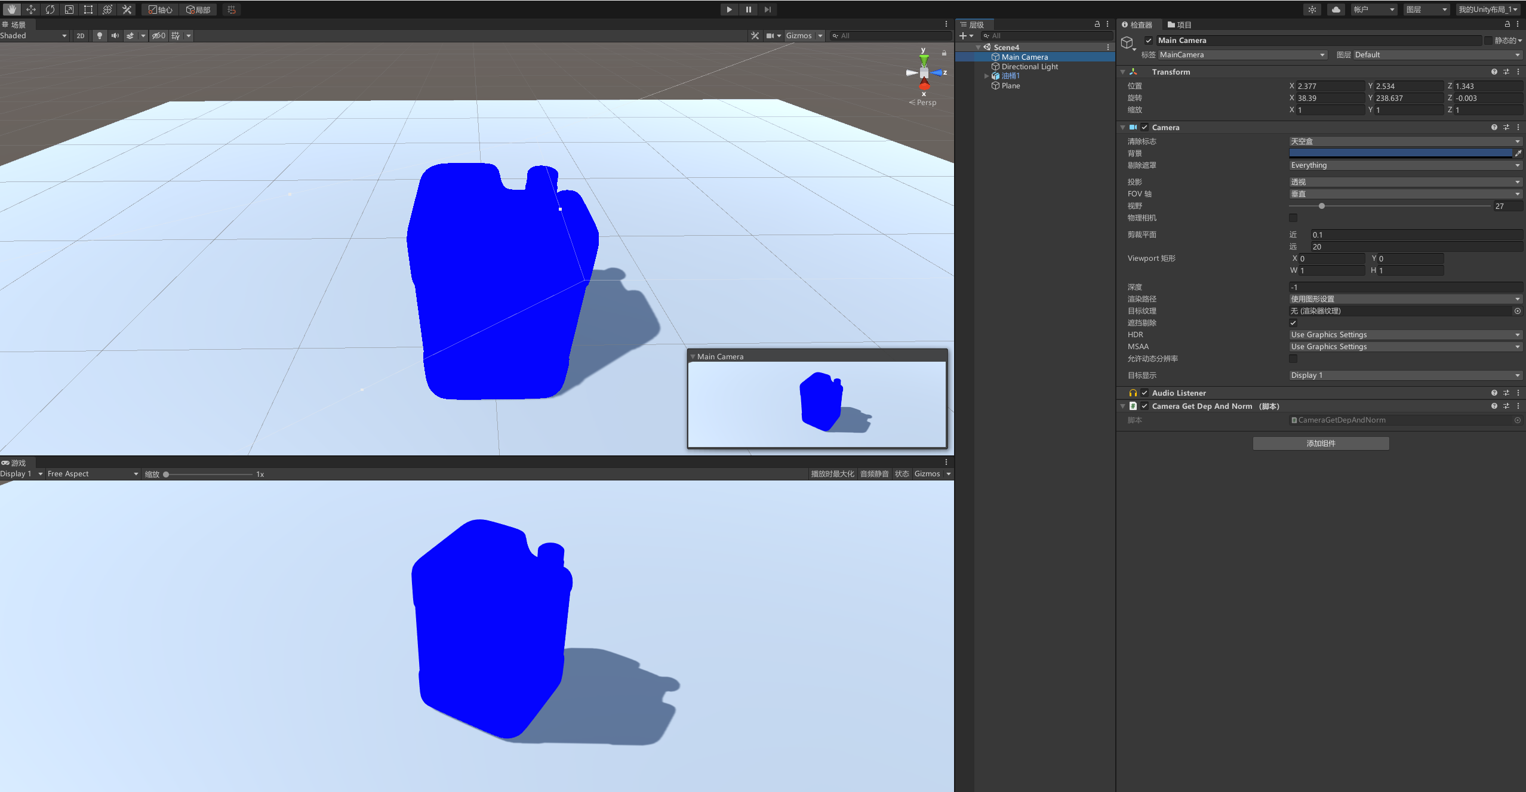Click 播放时最大化 maximize on play button
Viewport: 1526px width, 792px height.
(832, 474)
